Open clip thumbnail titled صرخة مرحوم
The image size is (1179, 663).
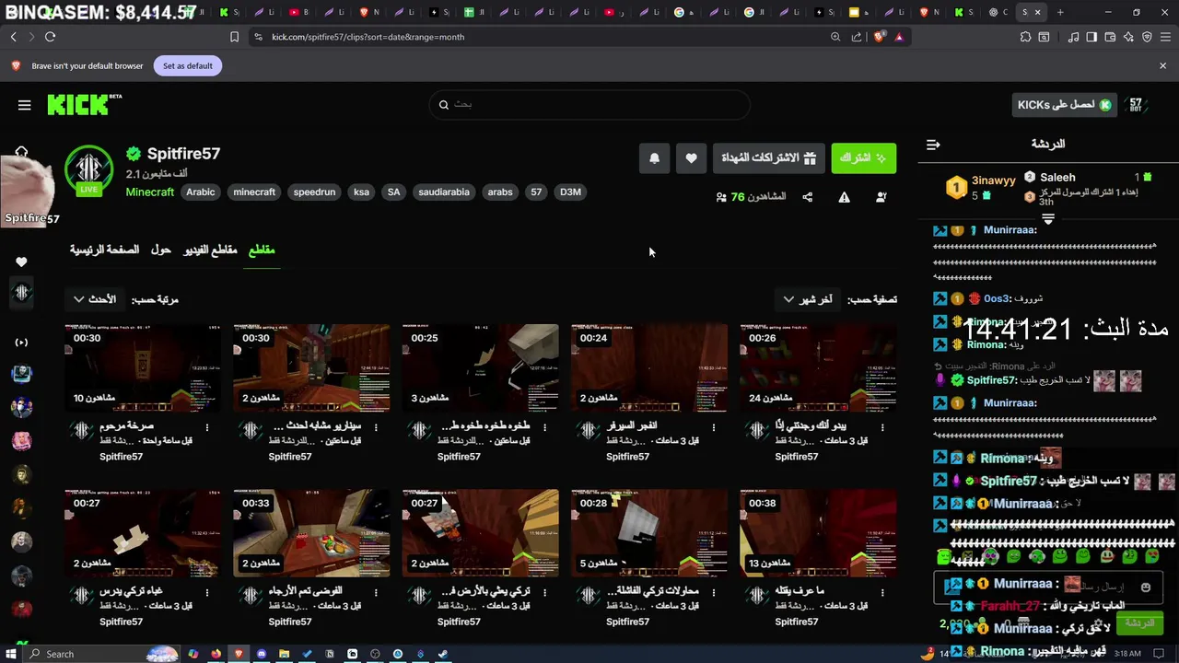point(143,368)
